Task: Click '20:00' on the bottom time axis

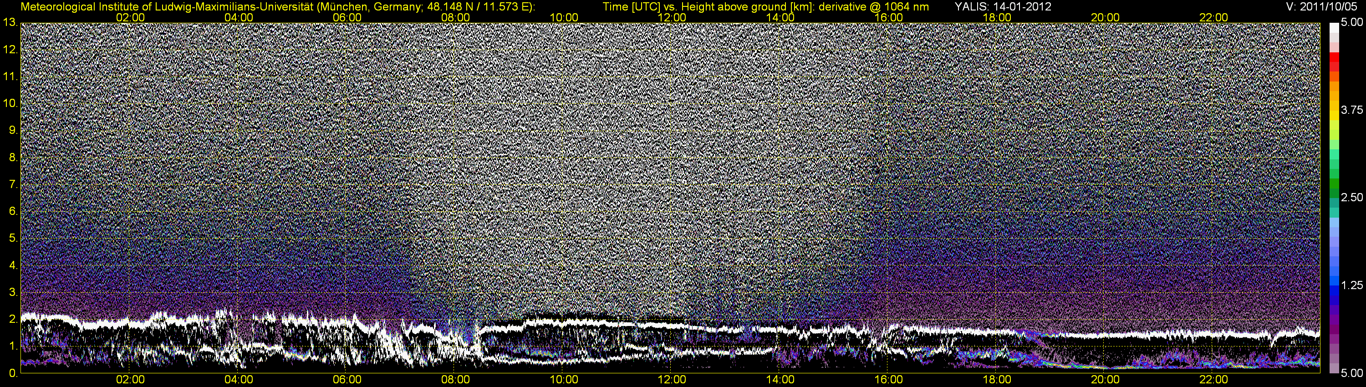Action: click(1105, 380)
